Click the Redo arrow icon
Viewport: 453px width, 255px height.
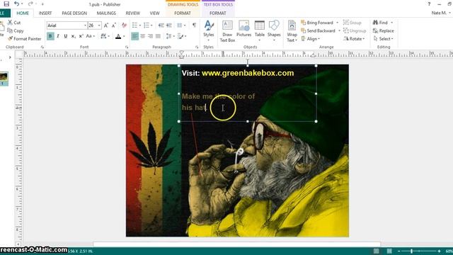pos(30,4)
